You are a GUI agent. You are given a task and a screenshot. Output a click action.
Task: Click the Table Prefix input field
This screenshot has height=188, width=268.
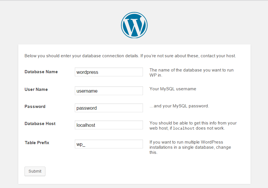click(108, 144)
